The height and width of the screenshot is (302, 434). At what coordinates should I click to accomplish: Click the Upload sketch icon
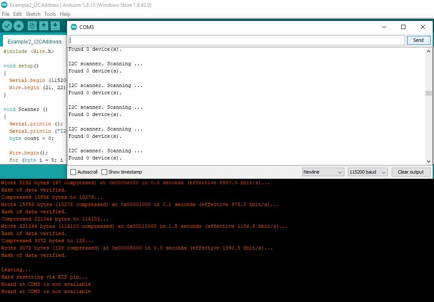point(18,26)
